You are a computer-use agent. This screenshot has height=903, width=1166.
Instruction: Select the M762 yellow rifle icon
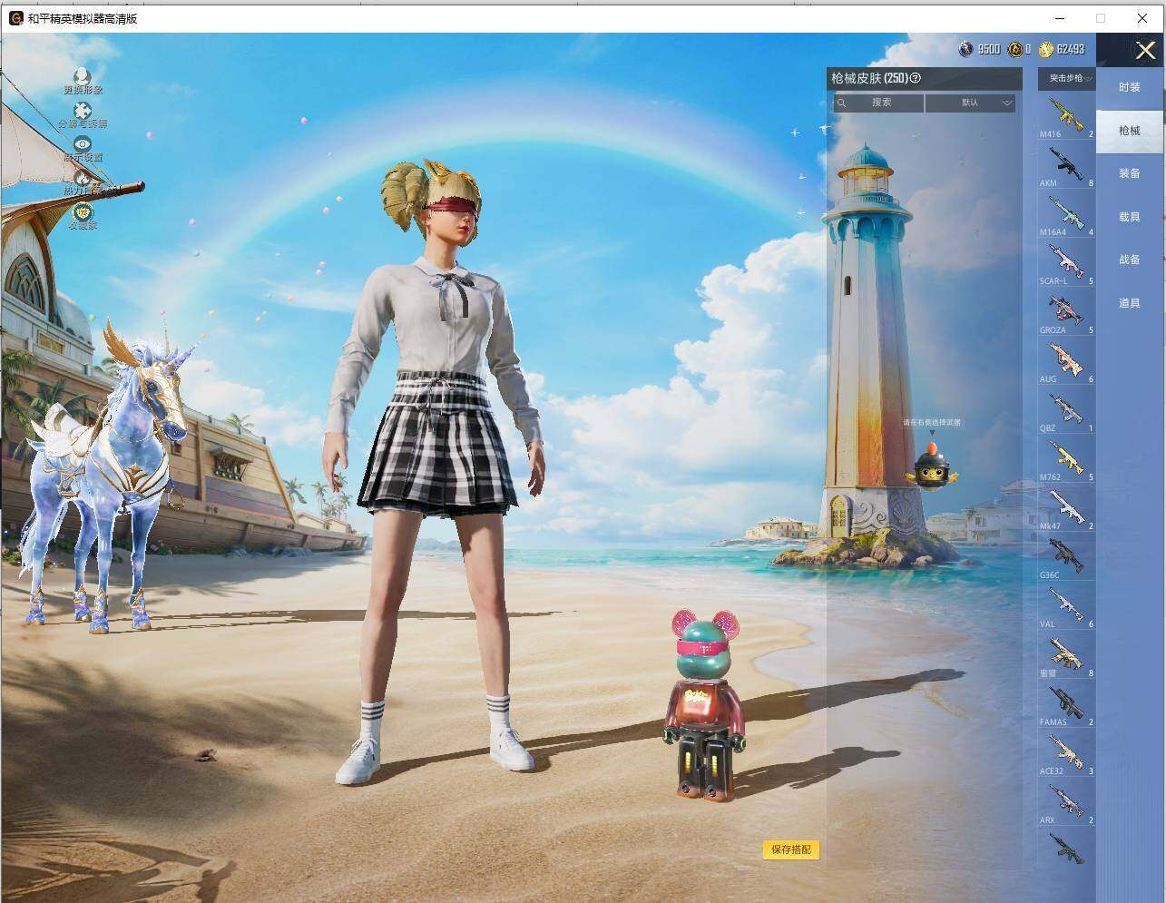pyautogui.click(x=1066, y=459)
